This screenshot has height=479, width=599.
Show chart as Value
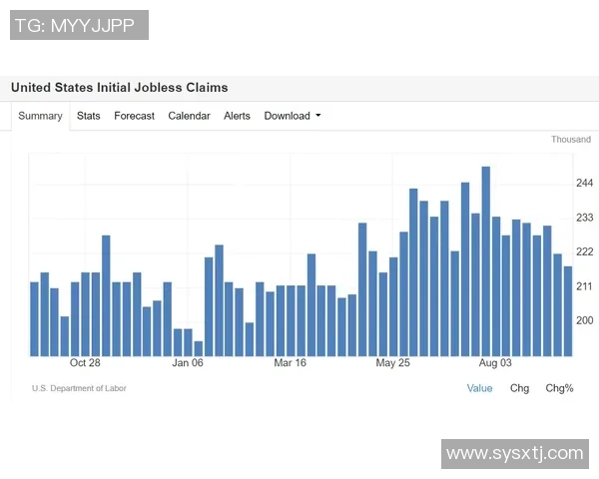tap(479, 388)
